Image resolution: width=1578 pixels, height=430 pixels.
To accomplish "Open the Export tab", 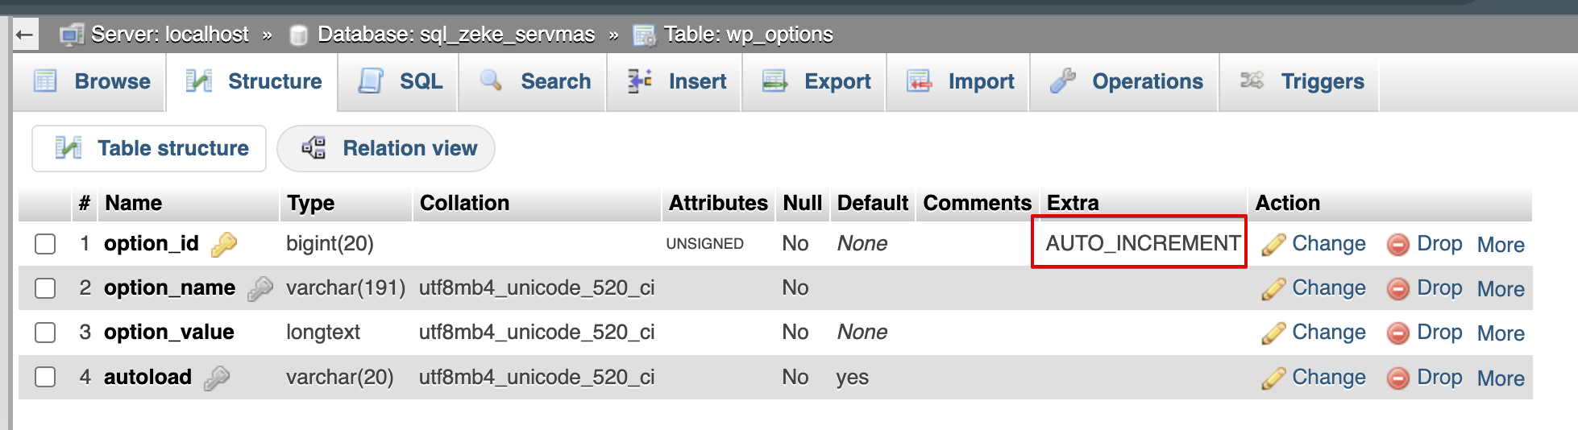I will pyautogui.click(x=816, y=81).
